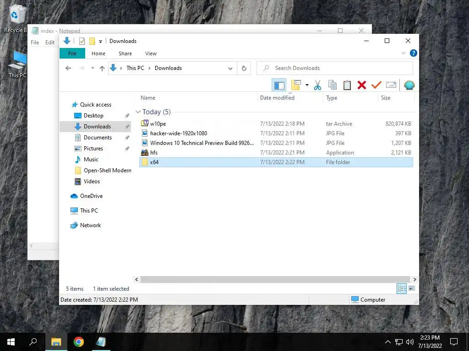Click the title bar New Folder icon
This screenshot has width=469, height=351.
(x=92, y=41)
